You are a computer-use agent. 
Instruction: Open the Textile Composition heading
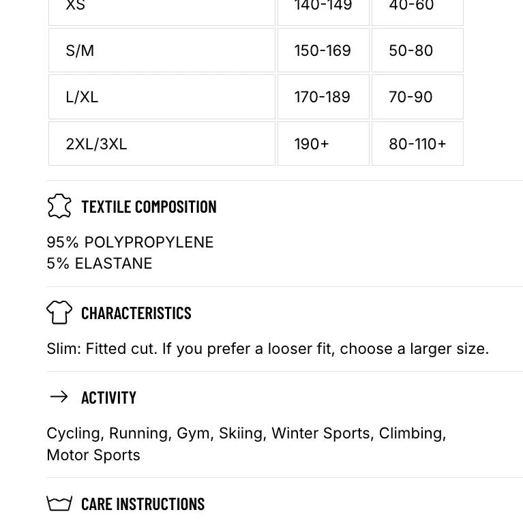149,207
